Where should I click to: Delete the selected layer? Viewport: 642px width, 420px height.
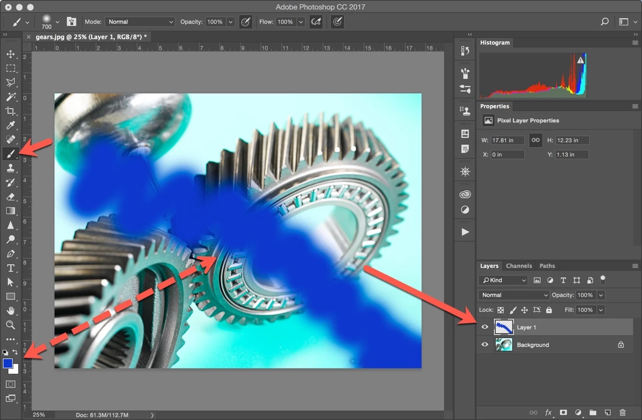point(622,412)
